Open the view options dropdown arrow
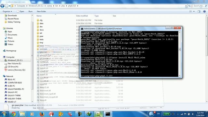208x117 pixels. [x=194, y=12]
